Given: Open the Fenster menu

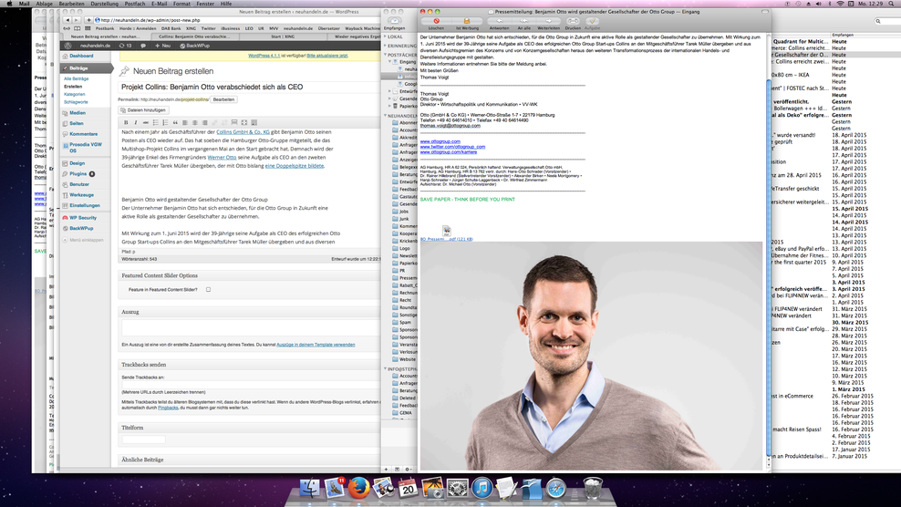Looking at the screenshot, I should coord(205,4).
